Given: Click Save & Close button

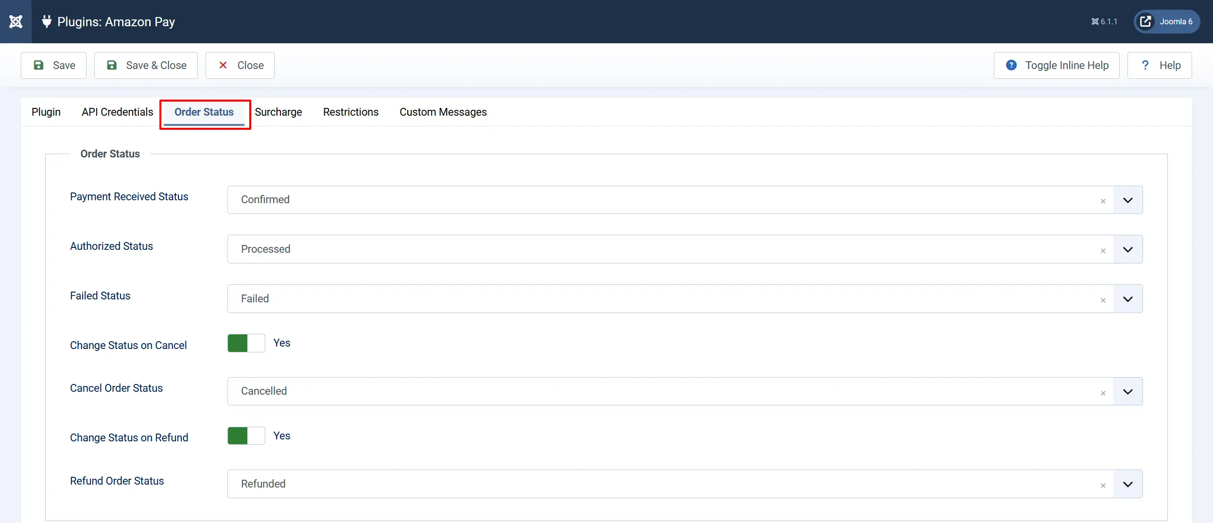Looking at the screenshot, I should 146,65.
